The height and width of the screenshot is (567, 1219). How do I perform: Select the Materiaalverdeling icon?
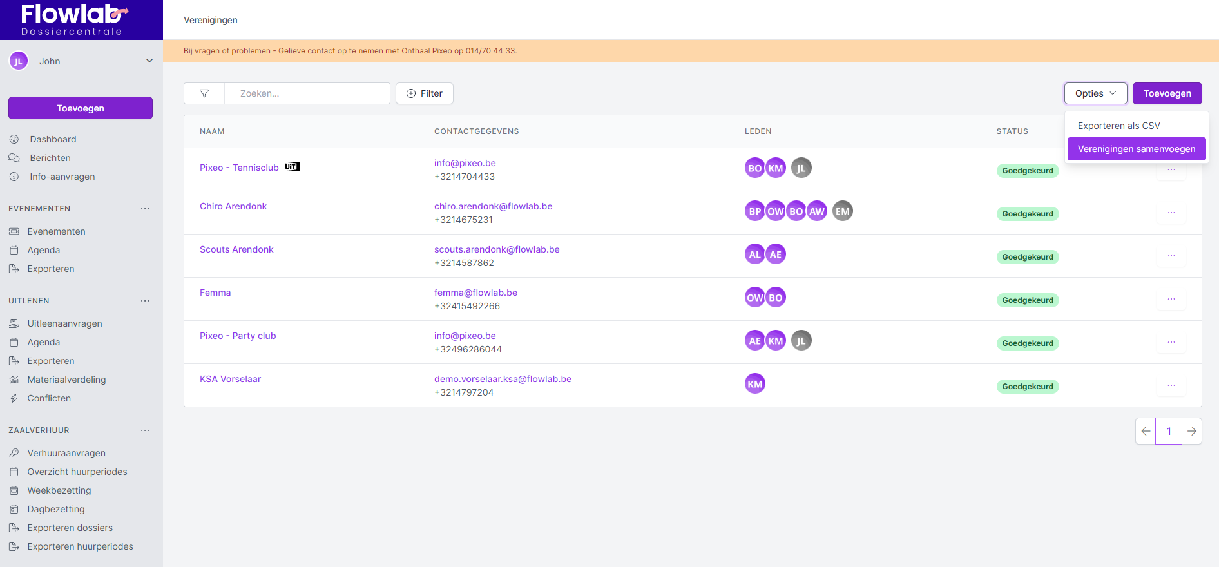(14, 380)
